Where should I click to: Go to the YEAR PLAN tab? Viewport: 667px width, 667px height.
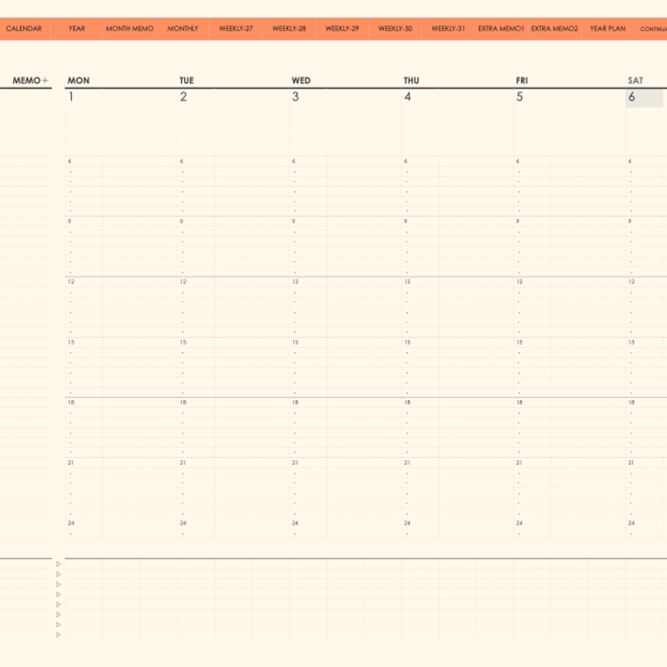pyautogui.click(x=608, y=28)
